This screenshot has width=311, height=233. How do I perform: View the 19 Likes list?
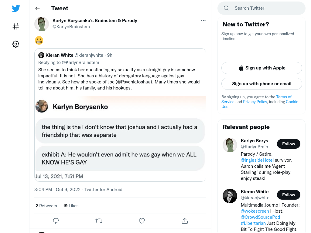[x=70, y=206]
